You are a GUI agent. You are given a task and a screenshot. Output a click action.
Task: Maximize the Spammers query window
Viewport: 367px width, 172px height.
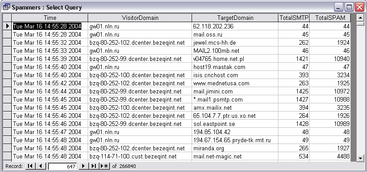coord(349,7)
